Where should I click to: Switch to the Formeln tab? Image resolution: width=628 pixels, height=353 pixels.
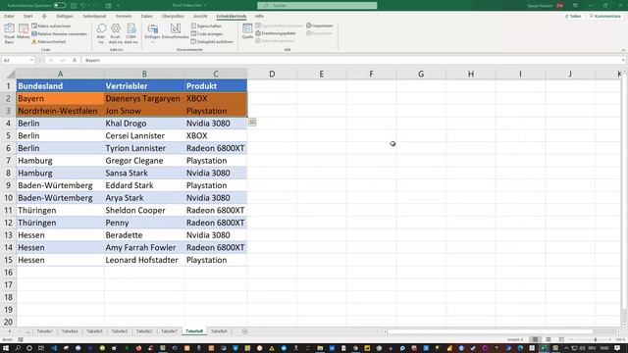pyautogui.click(x=124, y=16)
